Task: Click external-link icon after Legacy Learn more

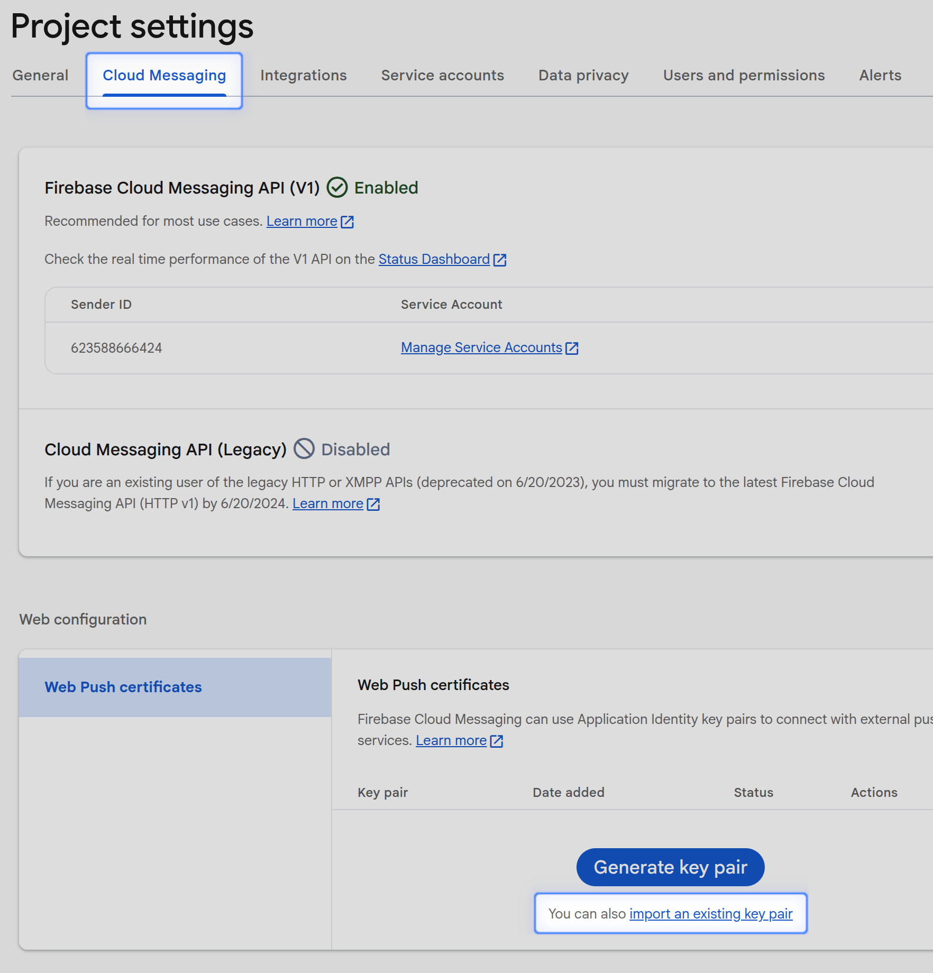Action: 373,504
